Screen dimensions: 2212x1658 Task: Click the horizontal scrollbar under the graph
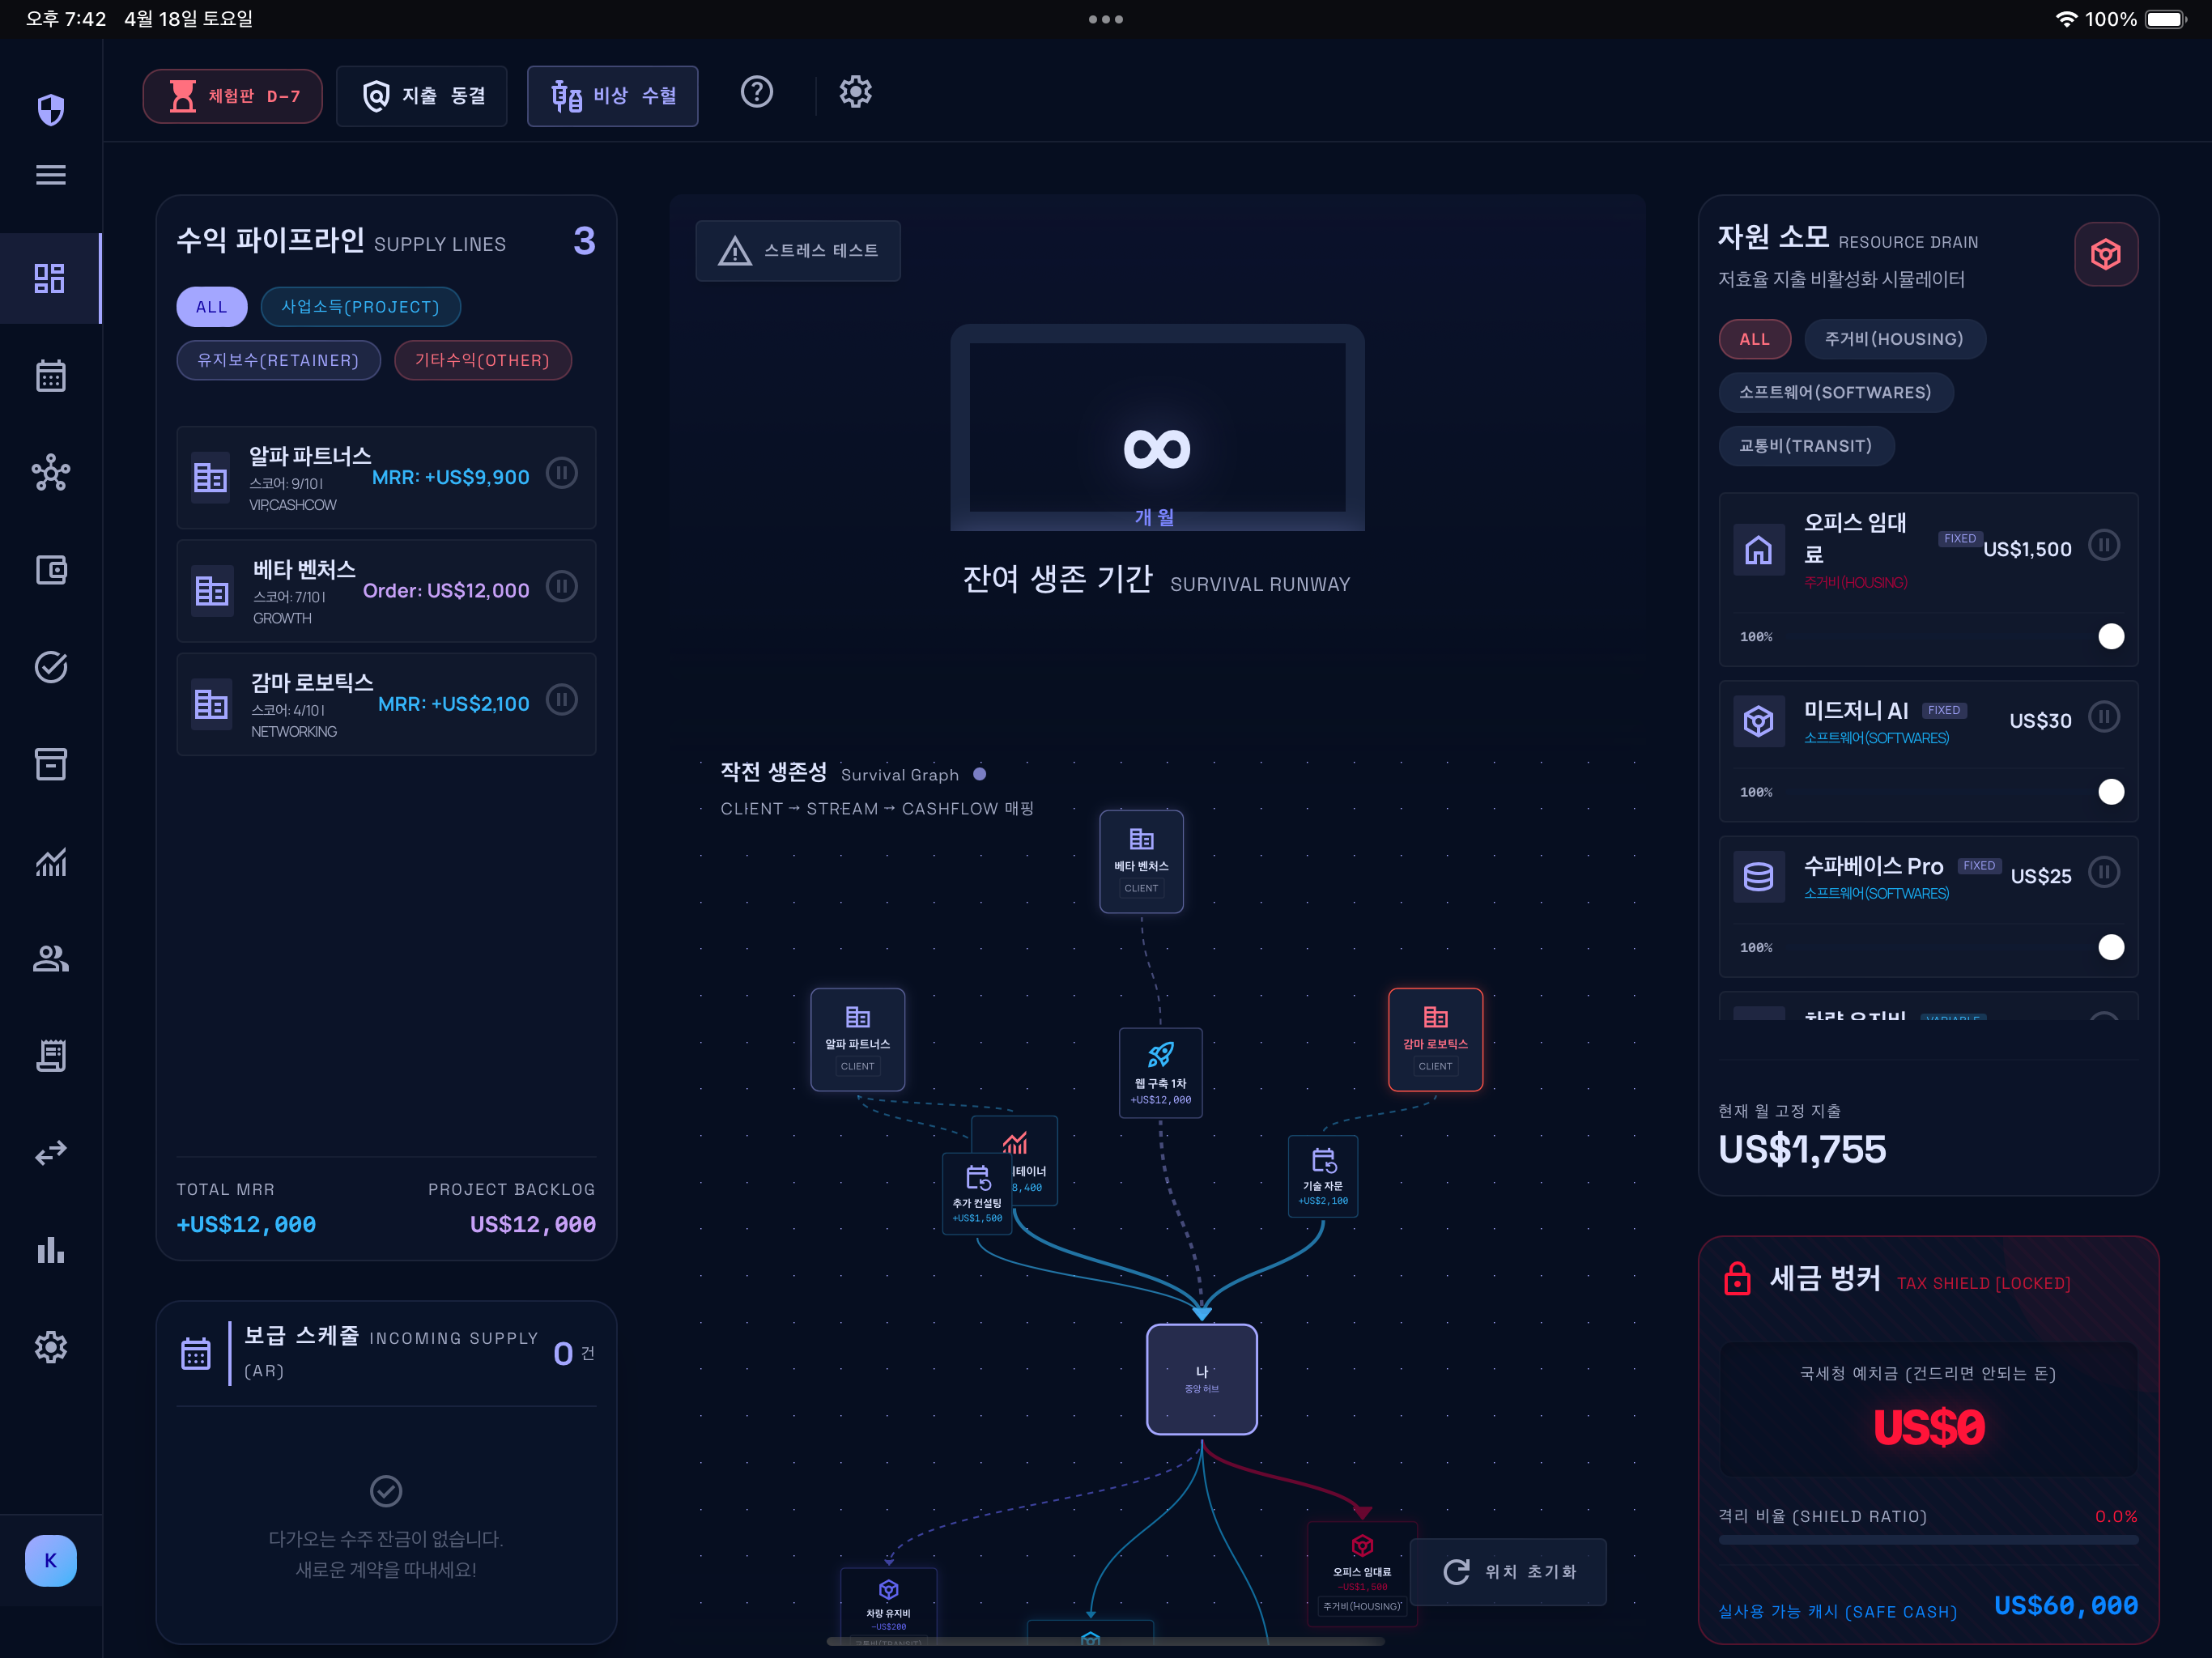pos(1105,1642)
